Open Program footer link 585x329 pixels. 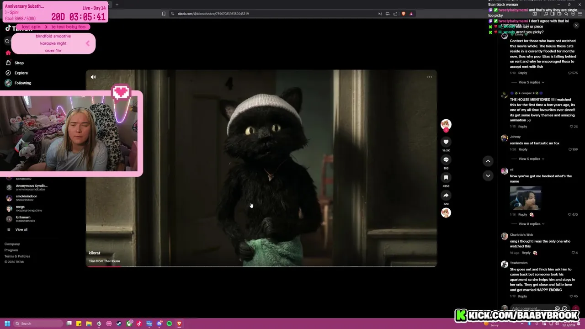coord(11,250)
